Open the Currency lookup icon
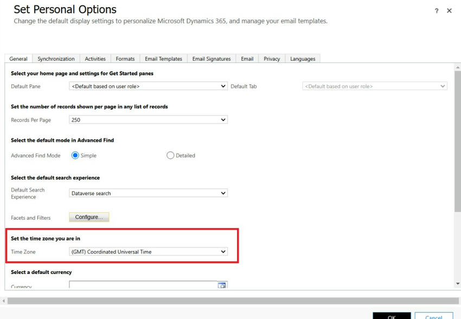The width and height of the screenshot is (461, 319). [222, 285]
